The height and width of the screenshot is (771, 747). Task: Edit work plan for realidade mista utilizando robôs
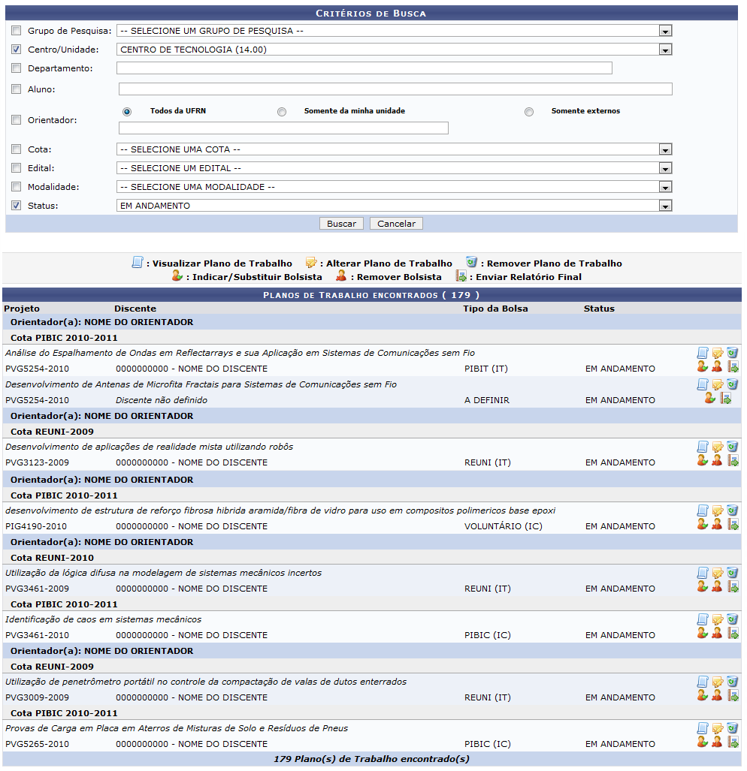(718, 447)
